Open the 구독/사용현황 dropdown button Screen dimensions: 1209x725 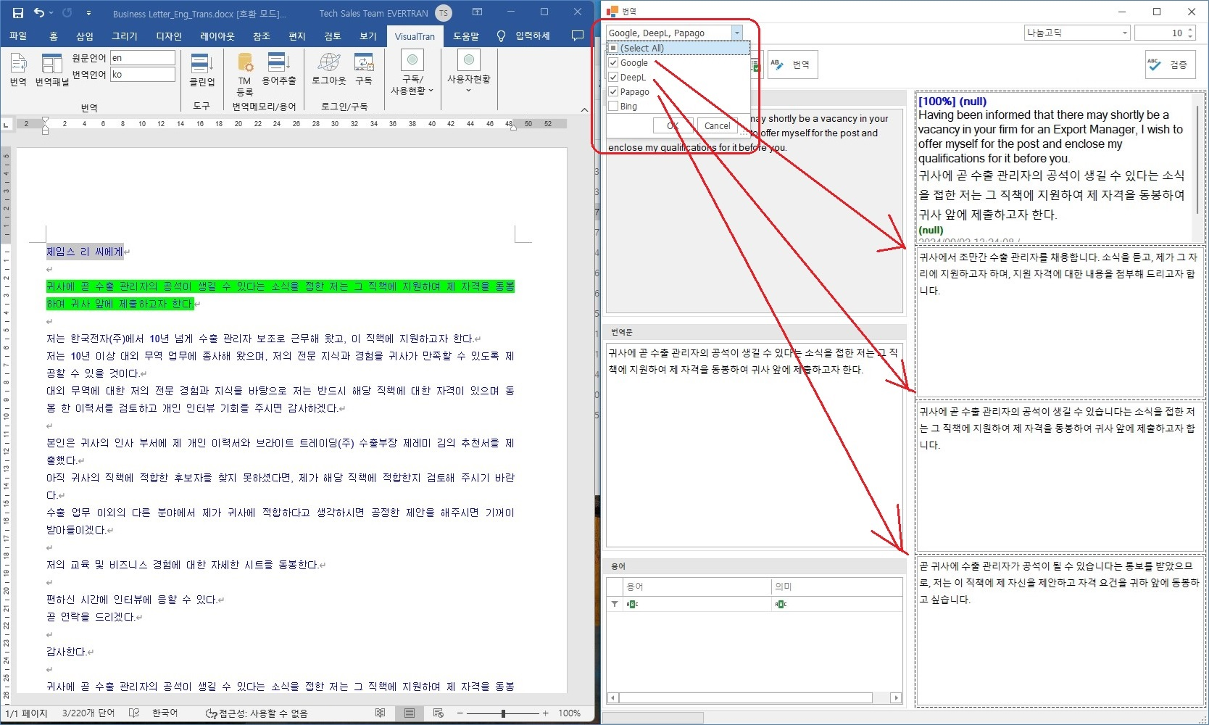click(412, 72)
